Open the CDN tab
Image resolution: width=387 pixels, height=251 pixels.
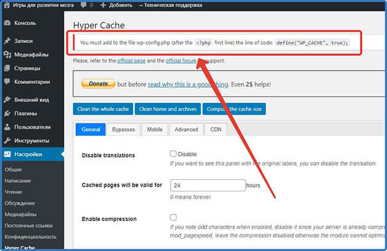(216, 129)
